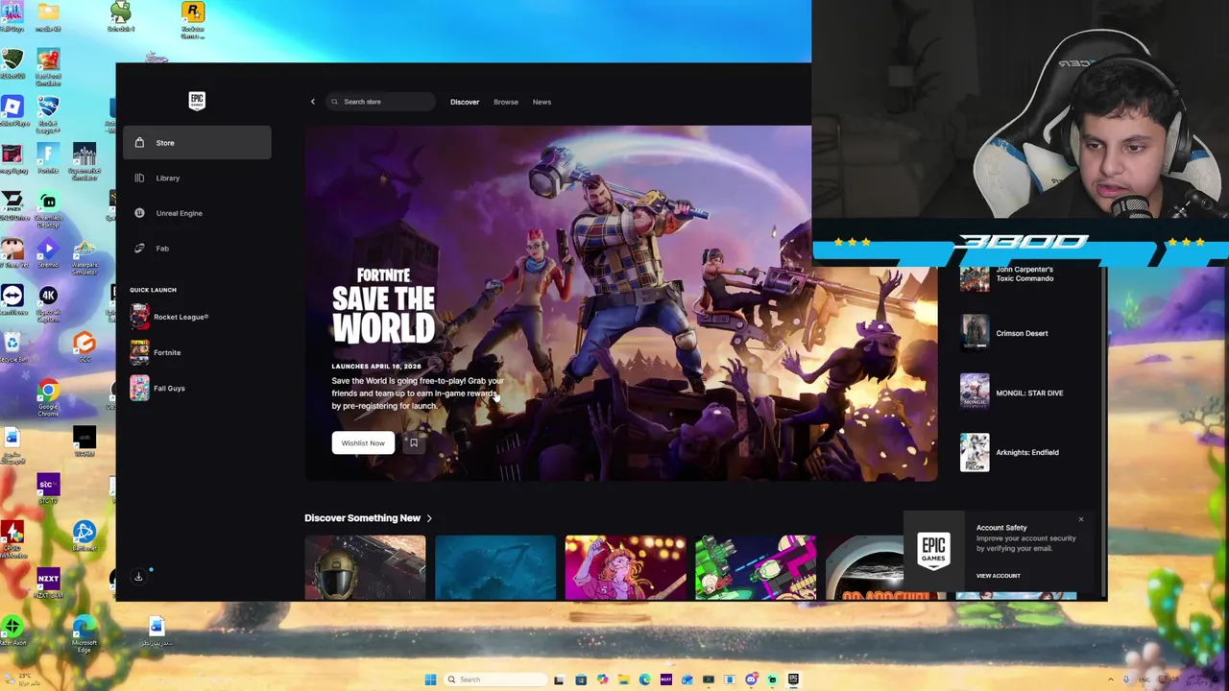
Task: Open the Recycle Bin on the desktop
Action: [12, 347]
